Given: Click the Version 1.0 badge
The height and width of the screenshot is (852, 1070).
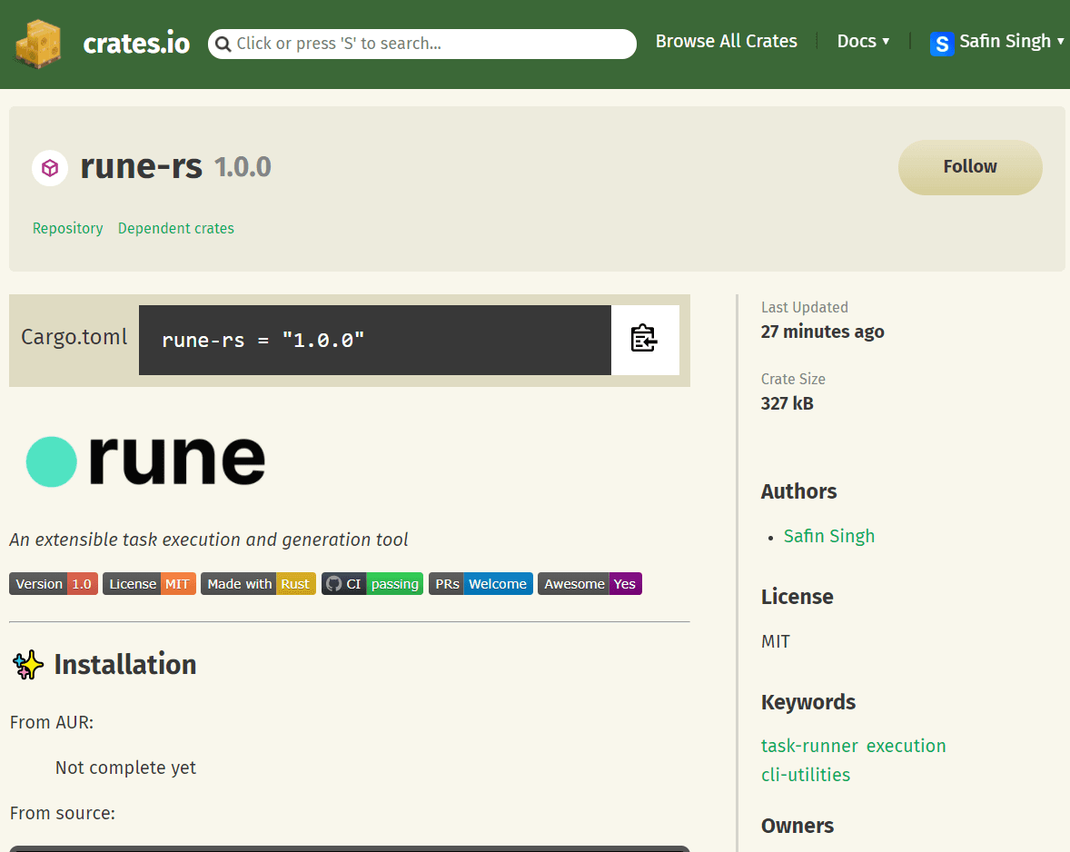Looking at the screenshot, I should [54, 584].
